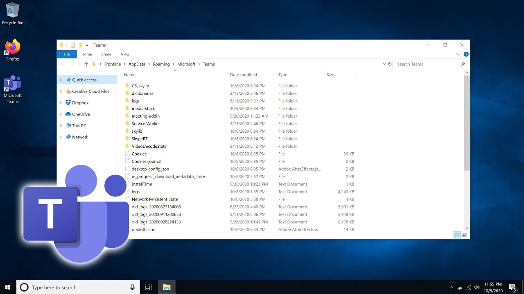Select Network in the navigation pane
The image size is (524, 294).
pyautogui.click(x=80, y=137)
